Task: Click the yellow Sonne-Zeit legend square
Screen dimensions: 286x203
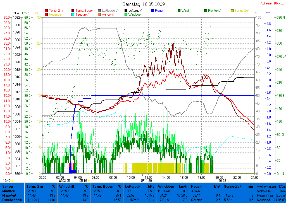Action: pos(232,11)
